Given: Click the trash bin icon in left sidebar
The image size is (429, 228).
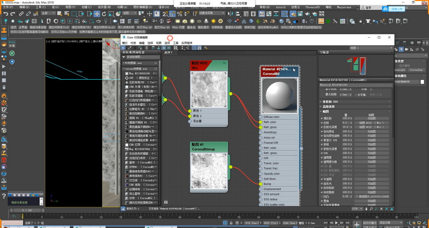Looking at the screenshot, I should click(x=4, y=87).
